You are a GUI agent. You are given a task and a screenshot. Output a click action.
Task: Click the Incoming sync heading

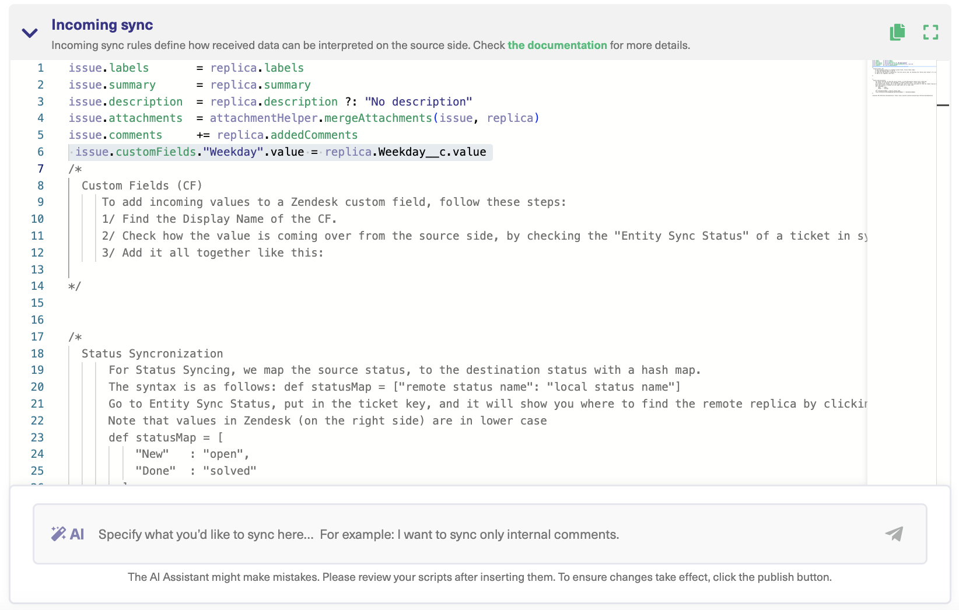pyautogui.click(x=102, y=24)
